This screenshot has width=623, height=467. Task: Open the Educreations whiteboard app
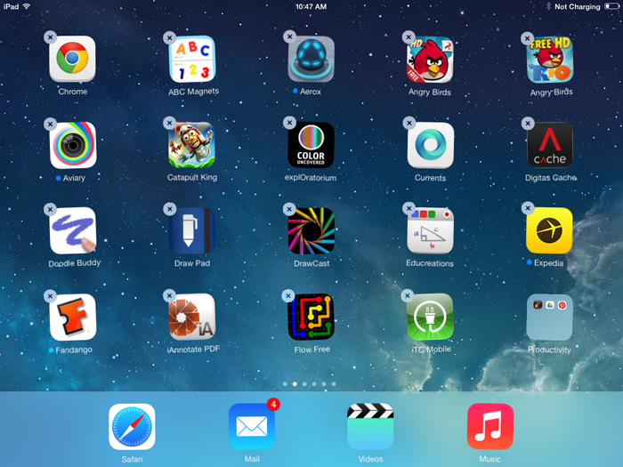pyautogui.click(x=430, y=230)
